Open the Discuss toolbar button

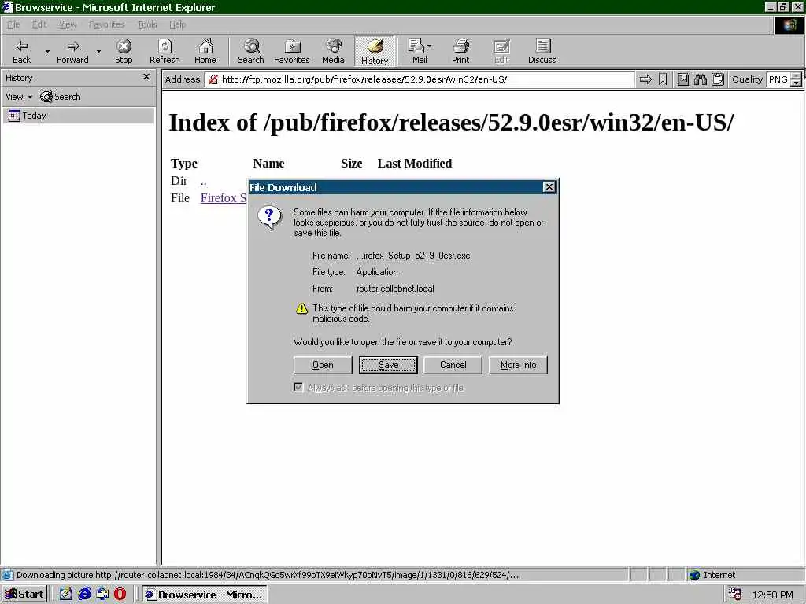(x=542, y=51)
